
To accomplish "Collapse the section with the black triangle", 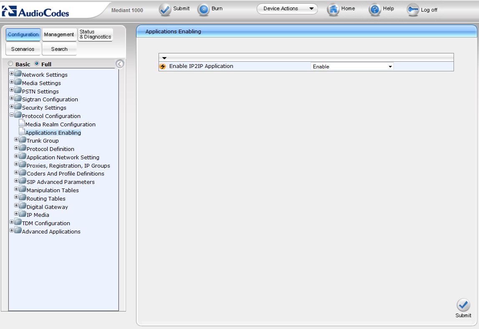I will coord(164,58).
